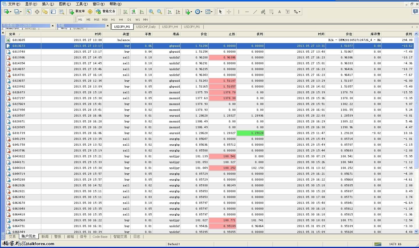Click the Profiles toolbar icon
The width and height of the screenshot is (419, 248).
pos(16,12)
